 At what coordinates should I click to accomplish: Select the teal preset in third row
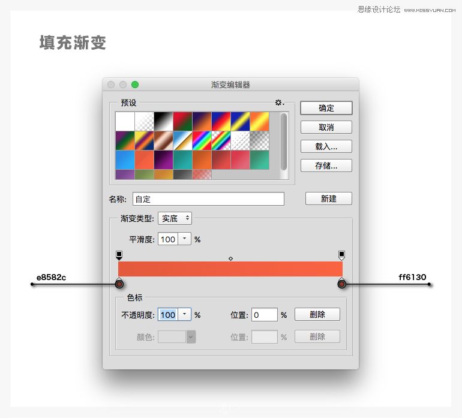[182, 160]
